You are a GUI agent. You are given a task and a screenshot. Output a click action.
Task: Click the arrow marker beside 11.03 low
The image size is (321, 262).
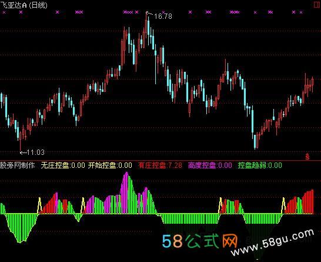[x=24, y=152]
